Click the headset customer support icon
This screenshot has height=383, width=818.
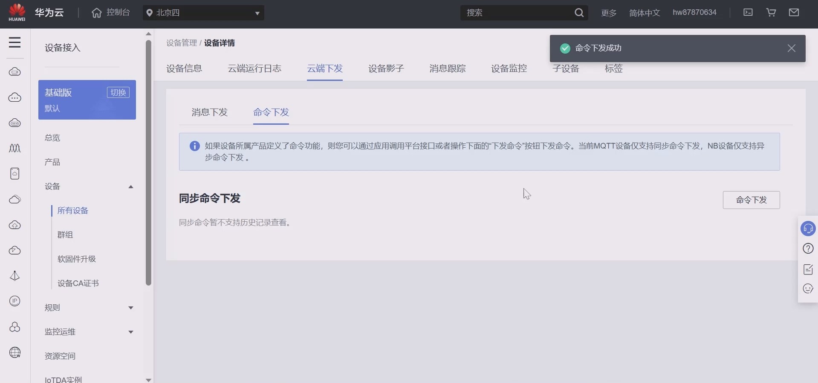[808, 229]
